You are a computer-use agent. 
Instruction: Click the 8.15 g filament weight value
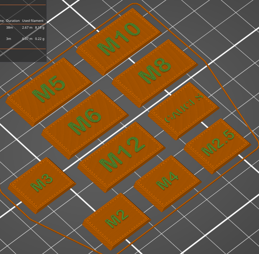tap(40, 27)
